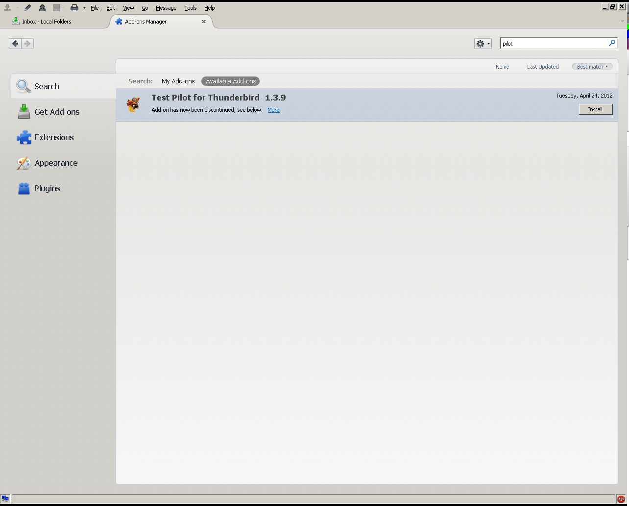629x506 pixels.
Task: Open the Edit menu
Action: [111, 8]
